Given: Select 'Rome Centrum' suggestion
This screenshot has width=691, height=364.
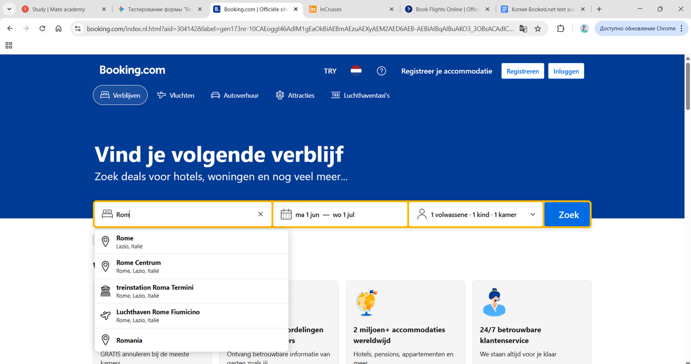Looking at the screenshot, I should click(x=192, y=267).
